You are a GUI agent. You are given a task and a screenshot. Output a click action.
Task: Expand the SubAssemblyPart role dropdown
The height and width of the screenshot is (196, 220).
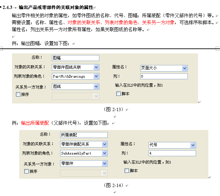(104, 153)
